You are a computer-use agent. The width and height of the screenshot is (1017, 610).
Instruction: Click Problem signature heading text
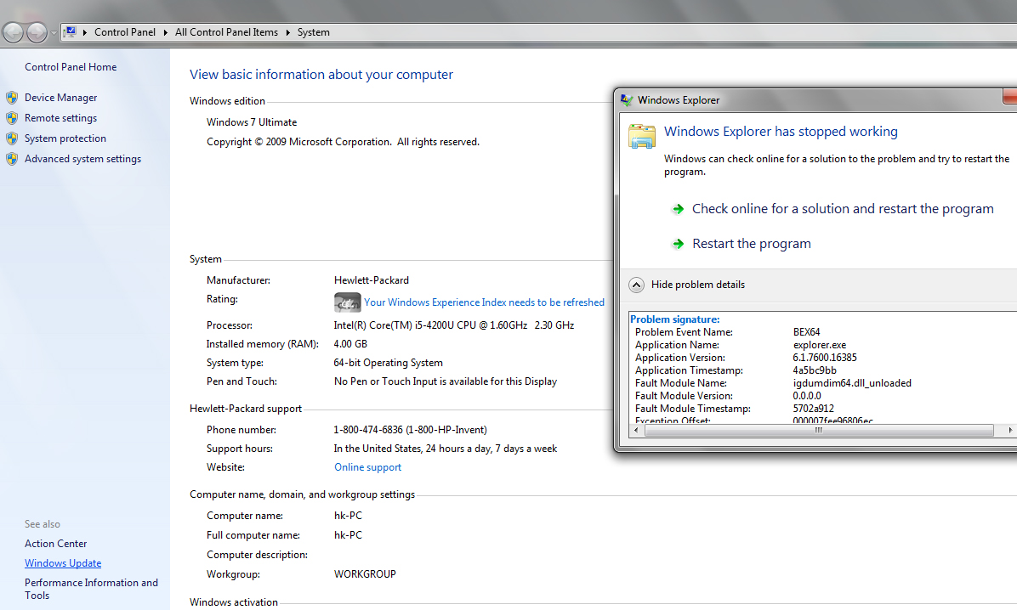pos(674,319)
